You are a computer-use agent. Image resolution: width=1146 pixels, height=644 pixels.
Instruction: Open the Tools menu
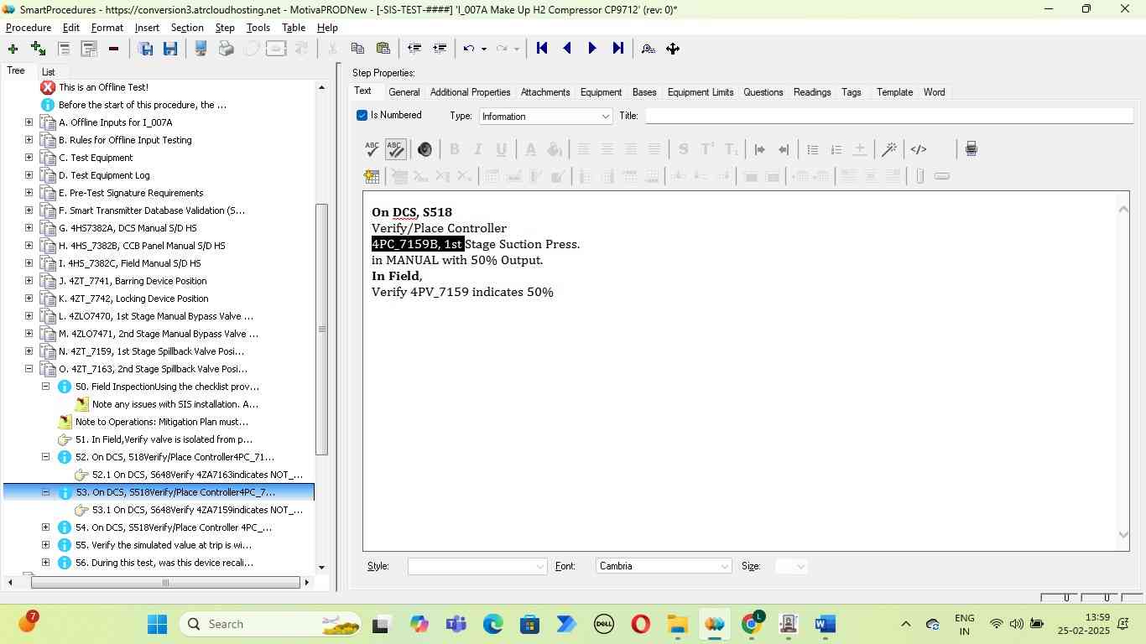pyautogui.click(x=258, y=28)
